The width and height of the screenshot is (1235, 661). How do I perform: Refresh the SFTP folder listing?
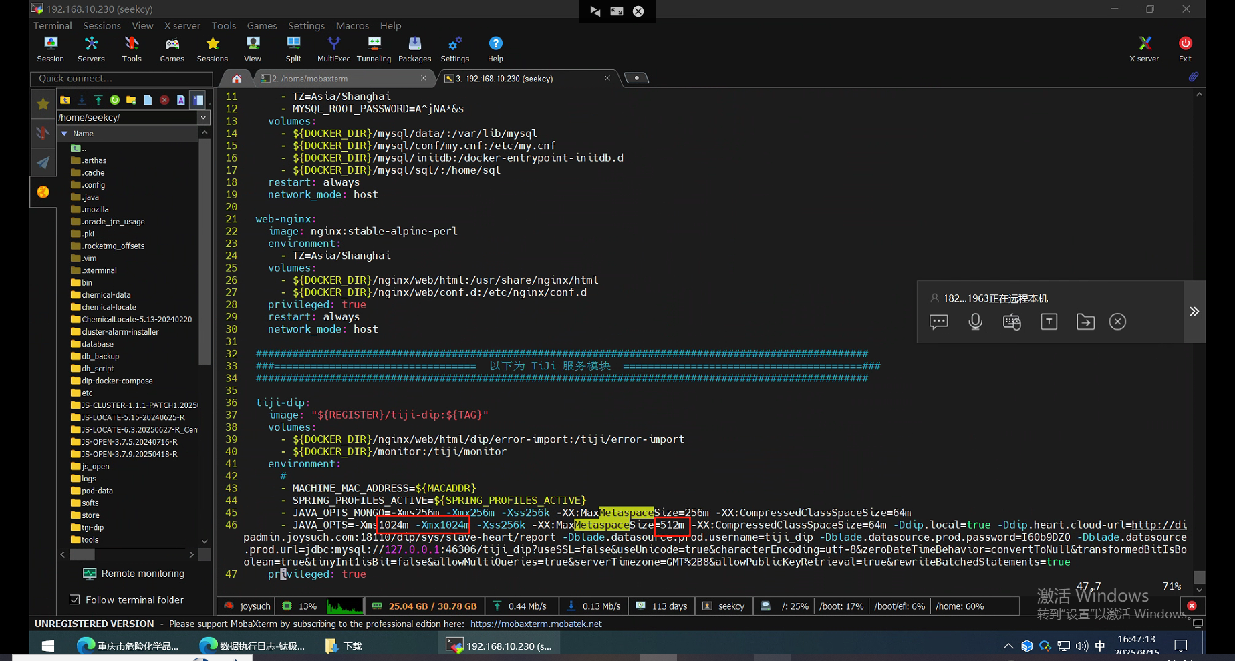[115, 100]
